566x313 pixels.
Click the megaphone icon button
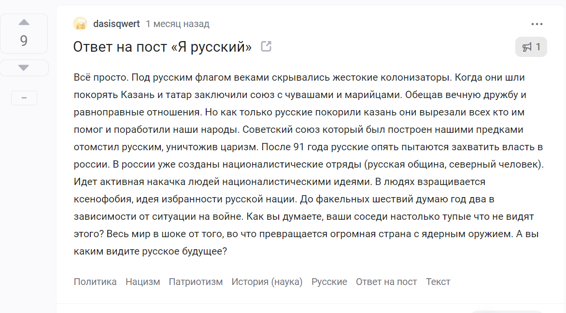[527, 47]
